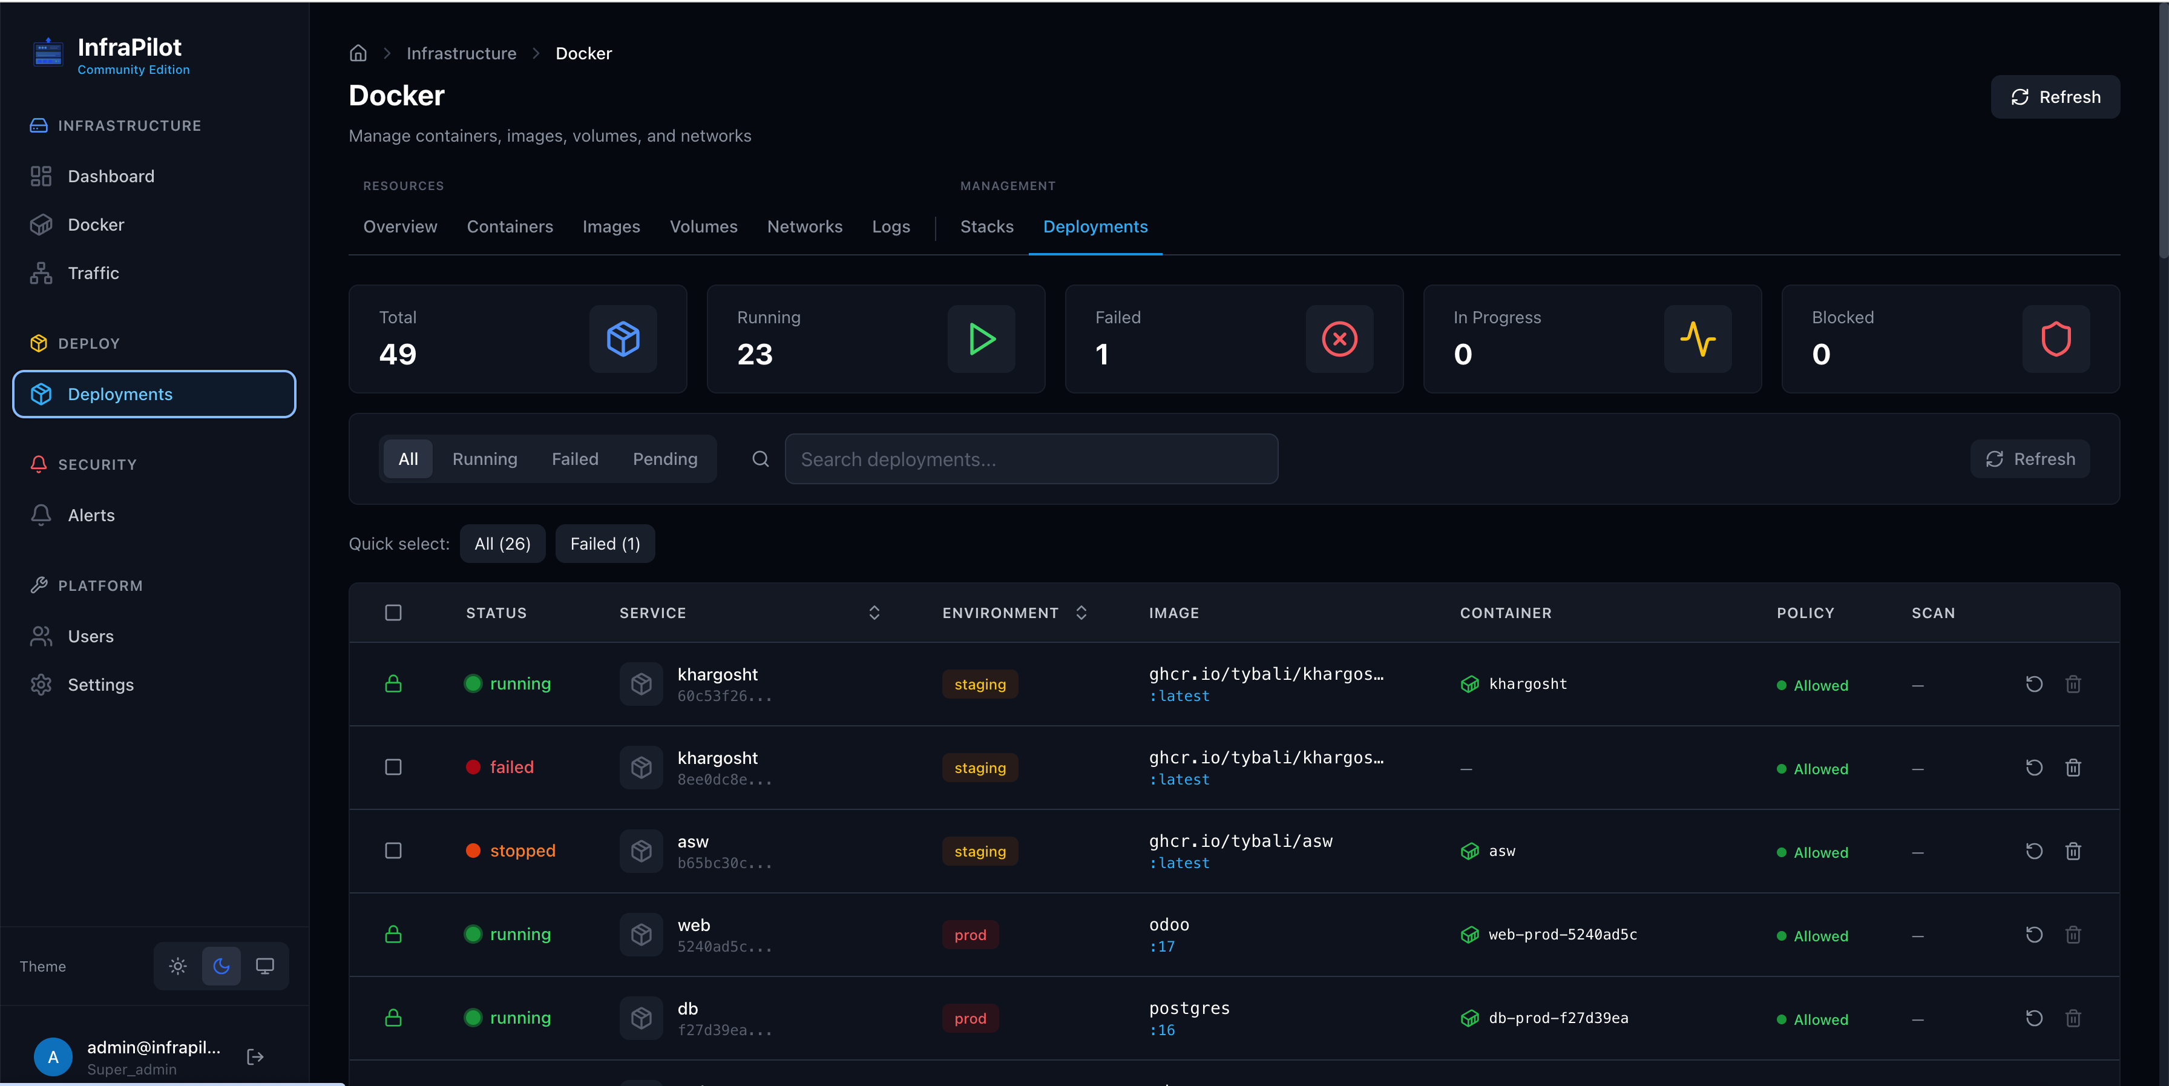The width and height of the screenshot is (2169, 1086).
Task: Click the admin user avatar
Action: click(x=53, y=1056)
